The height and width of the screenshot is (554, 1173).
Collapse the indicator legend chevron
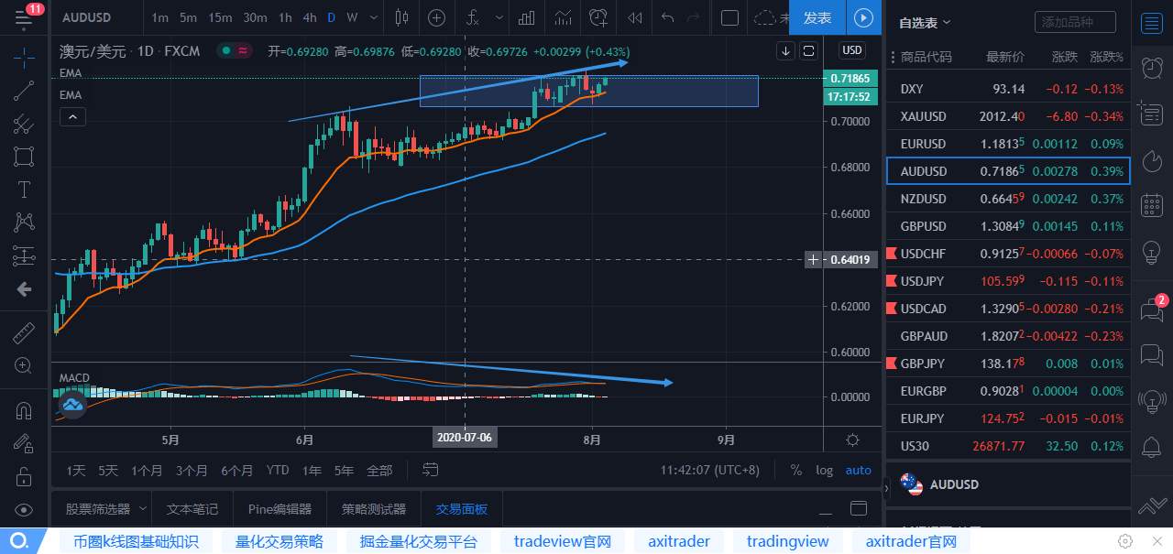(x=72, y=116)
